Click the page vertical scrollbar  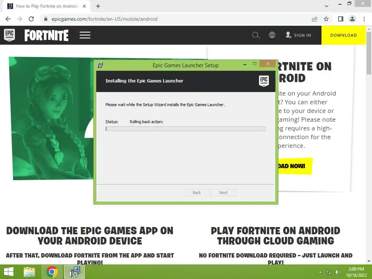pyautogui.click(x=369, y=53)
